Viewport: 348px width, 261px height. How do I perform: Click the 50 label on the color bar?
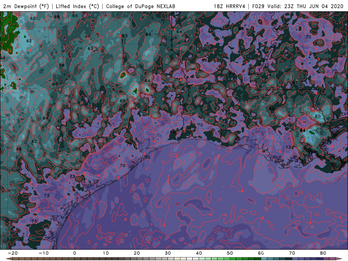230,253
